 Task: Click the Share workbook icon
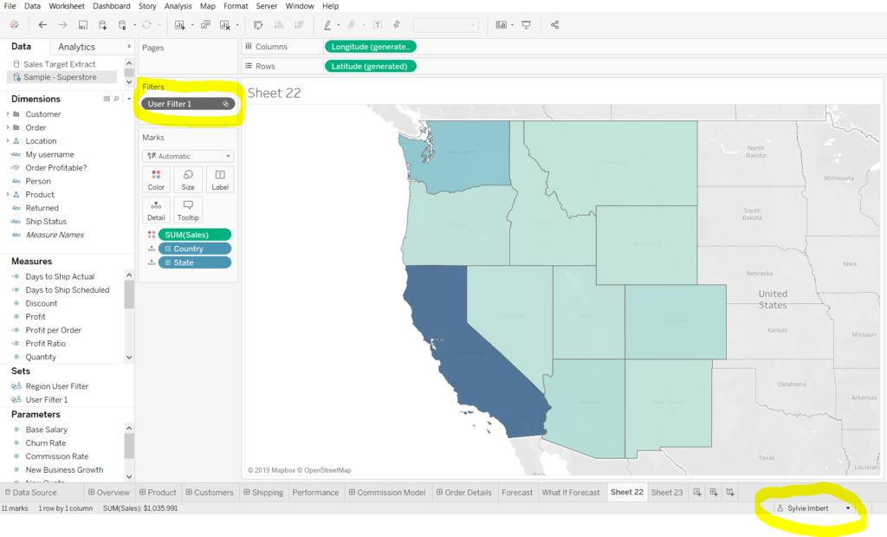555,25
